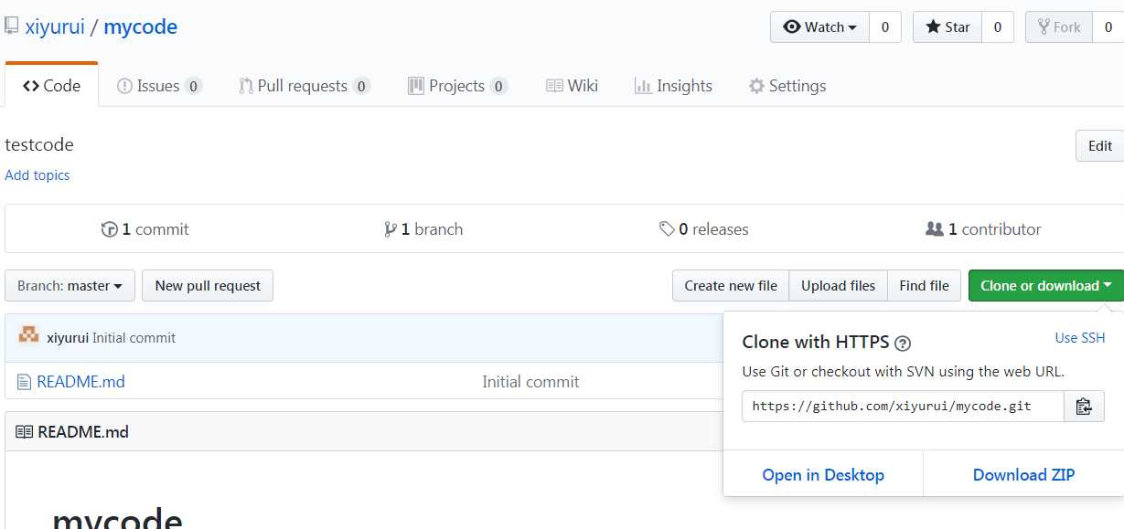This screenshot has height=529, width=1124.
Task: Open the Settings tab
Action: 787,86
